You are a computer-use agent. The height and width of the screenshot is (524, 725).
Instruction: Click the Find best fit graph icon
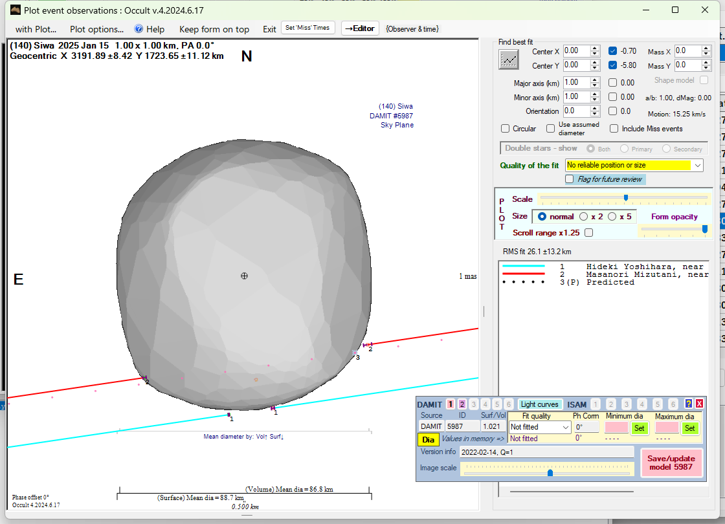coord(509,60)
